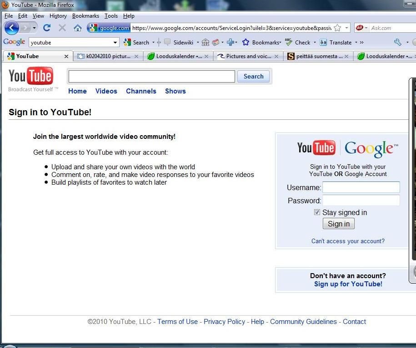Open the dropdown arrow next to toolbar Search
Image resolution: width=416 pixels, height=348 pixels.
click(153, 42)
